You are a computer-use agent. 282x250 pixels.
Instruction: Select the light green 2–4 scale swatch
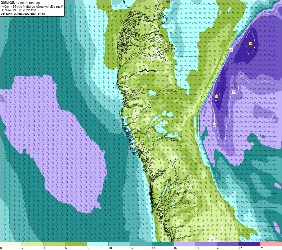(32, 244)
